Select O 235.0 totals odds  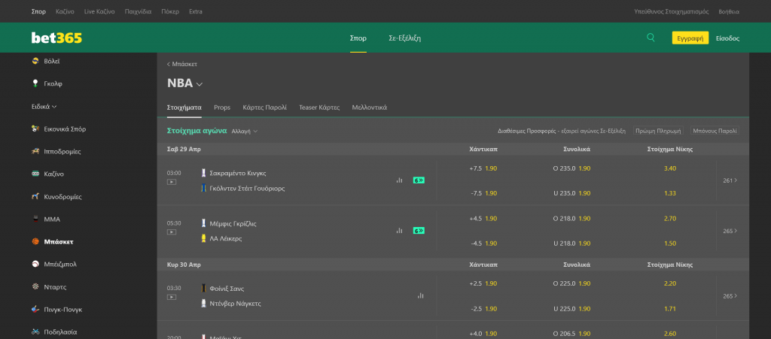571,168
